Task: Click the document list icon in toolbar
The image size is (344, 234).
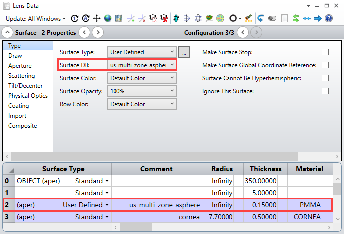Action: (x=285, y=18)
